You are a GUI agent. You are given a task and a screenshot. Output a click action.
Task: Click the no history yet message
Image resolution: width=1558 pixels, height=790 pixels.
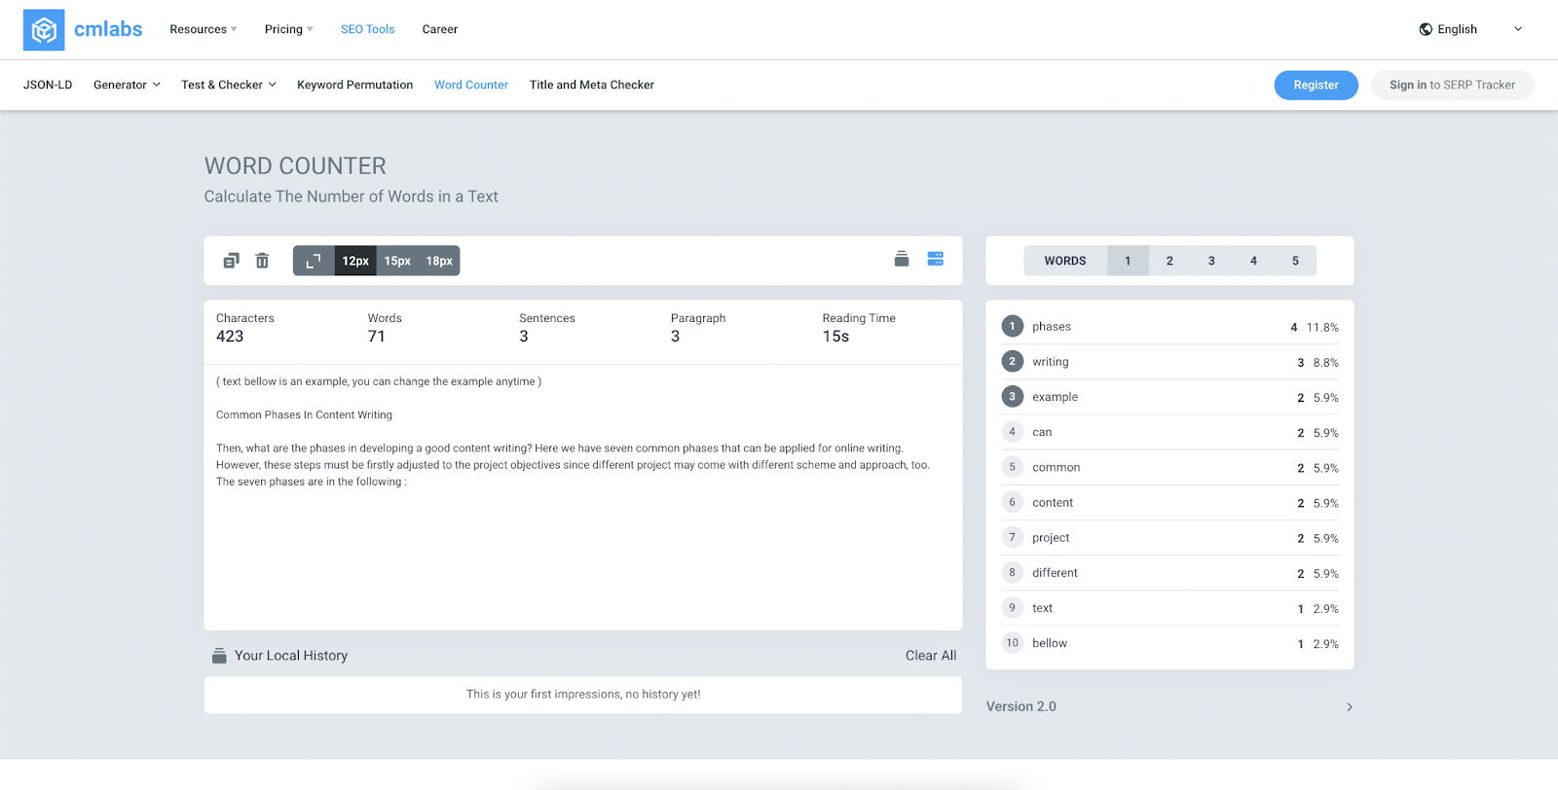pos(583,695)
